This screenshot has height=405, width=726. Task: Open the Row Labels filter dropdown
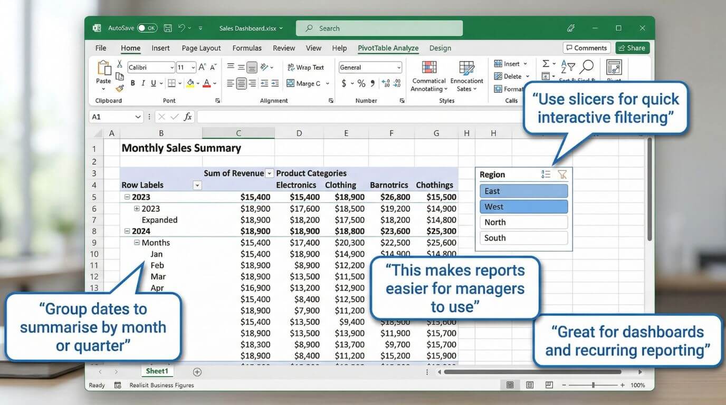pos(197,185)
